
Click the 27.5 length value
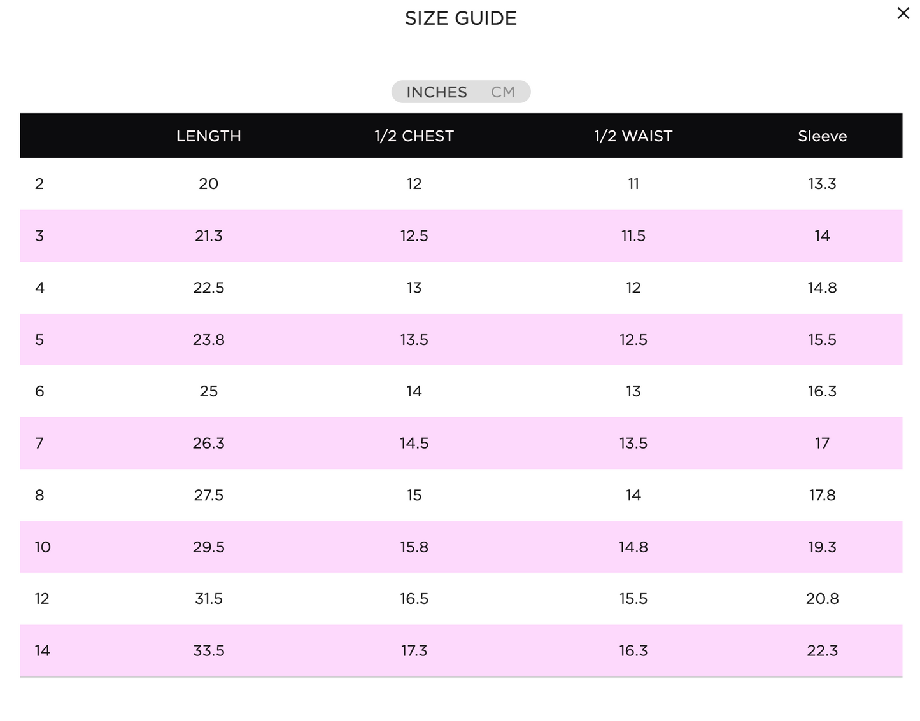209,495
